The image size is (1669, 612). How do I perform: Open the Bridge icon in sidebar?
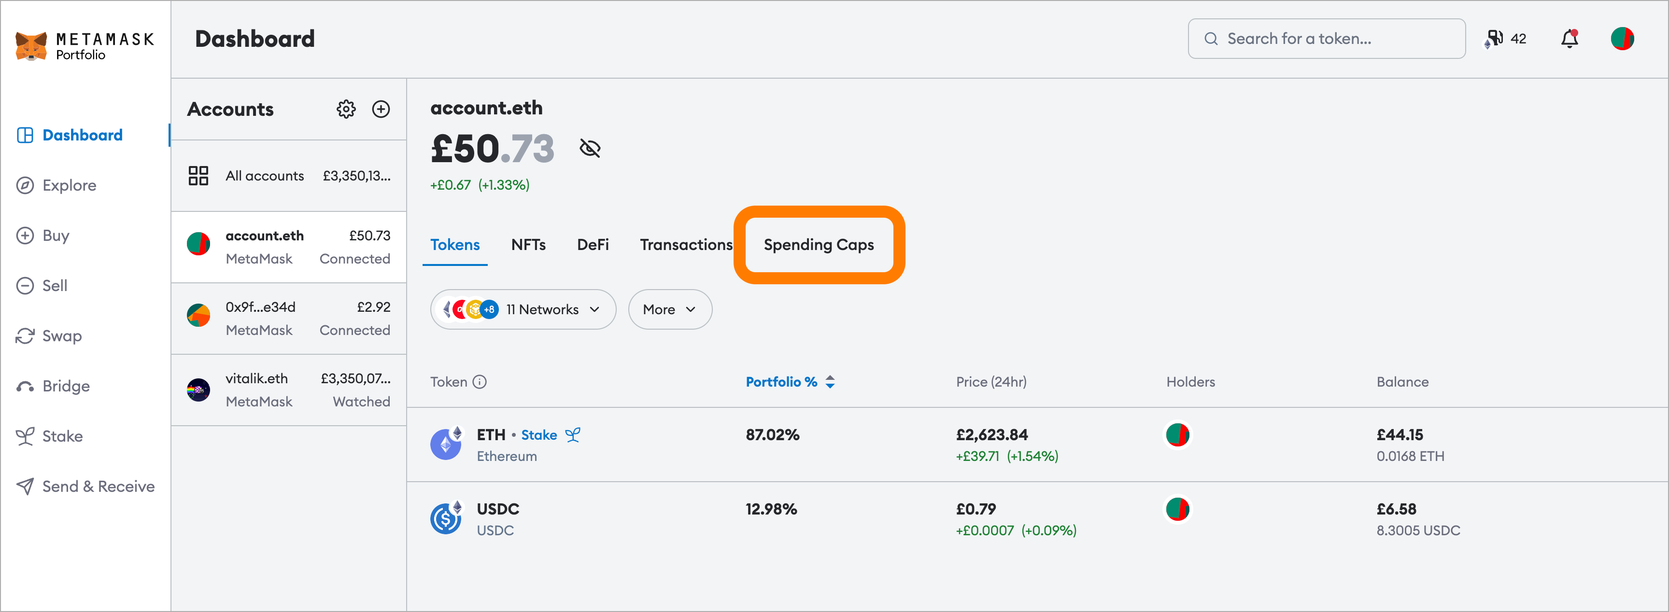coord(25,387)
